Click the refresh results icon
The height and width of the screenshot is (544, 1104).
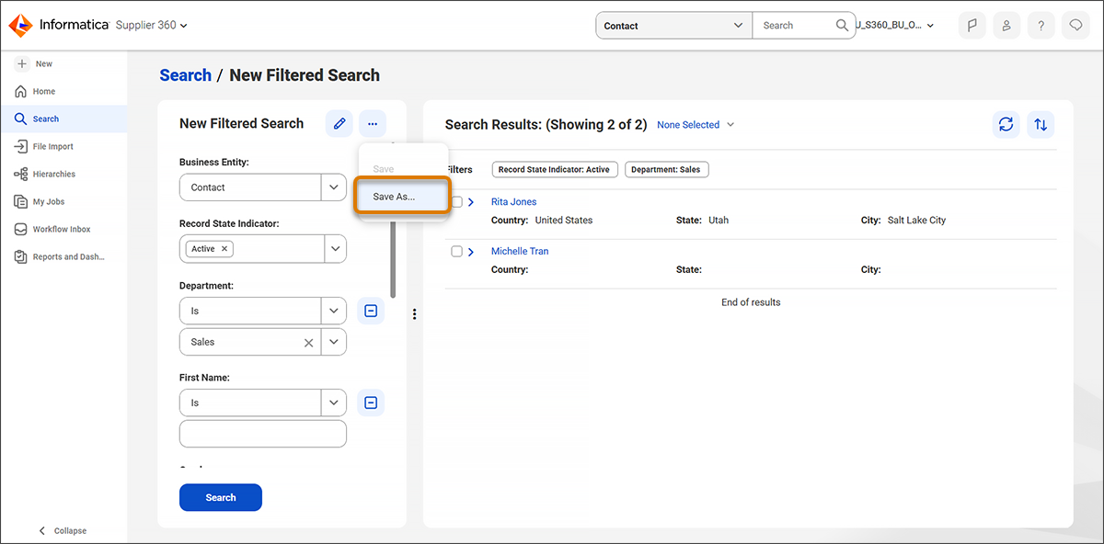pyautogui.click(x=1006, y=124)
